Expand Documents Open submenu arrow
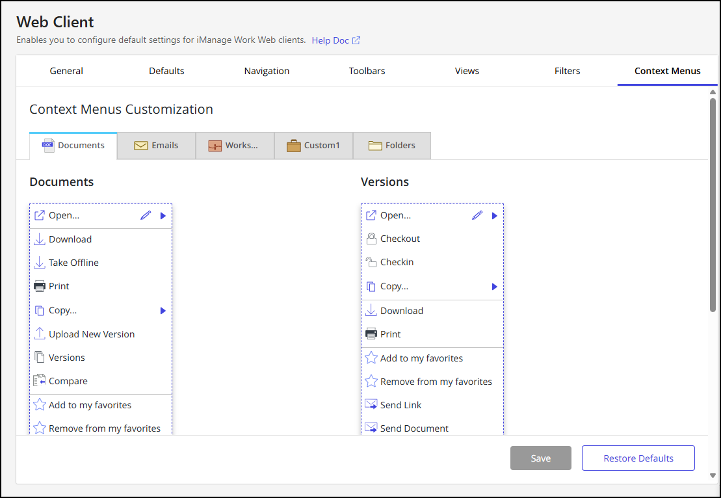The image size is (721, 498). [x=163, y=216]
